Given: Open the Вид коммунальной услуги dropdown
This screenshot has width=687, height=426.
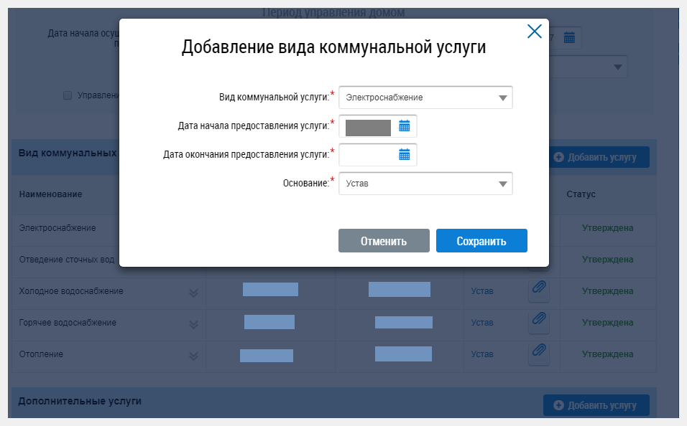Looking at the screenshot, I should (x=425, y=97).
